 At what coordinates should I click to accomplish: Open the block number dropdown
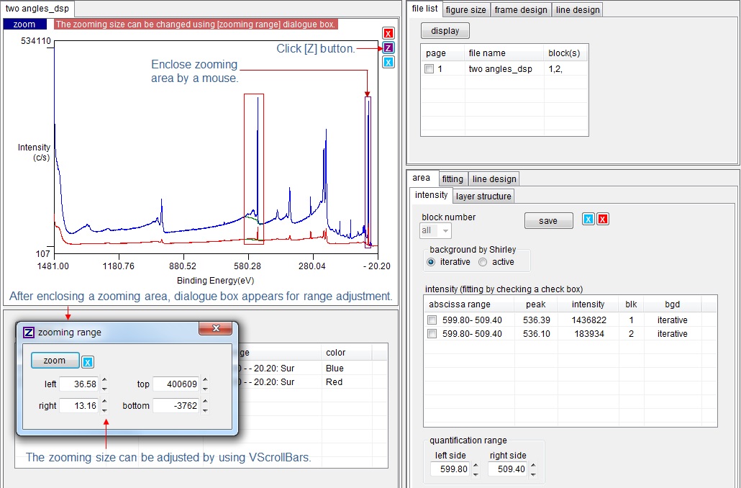coord(445,231)
